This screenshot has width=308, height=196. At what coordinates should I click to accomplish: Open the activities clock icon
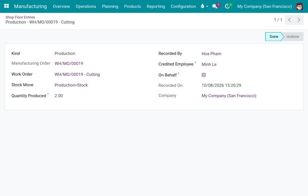[x=227, y=6]
